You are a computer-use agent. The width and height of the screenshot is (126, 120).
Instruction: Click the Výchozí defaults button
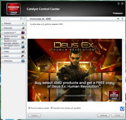[35, 116]
